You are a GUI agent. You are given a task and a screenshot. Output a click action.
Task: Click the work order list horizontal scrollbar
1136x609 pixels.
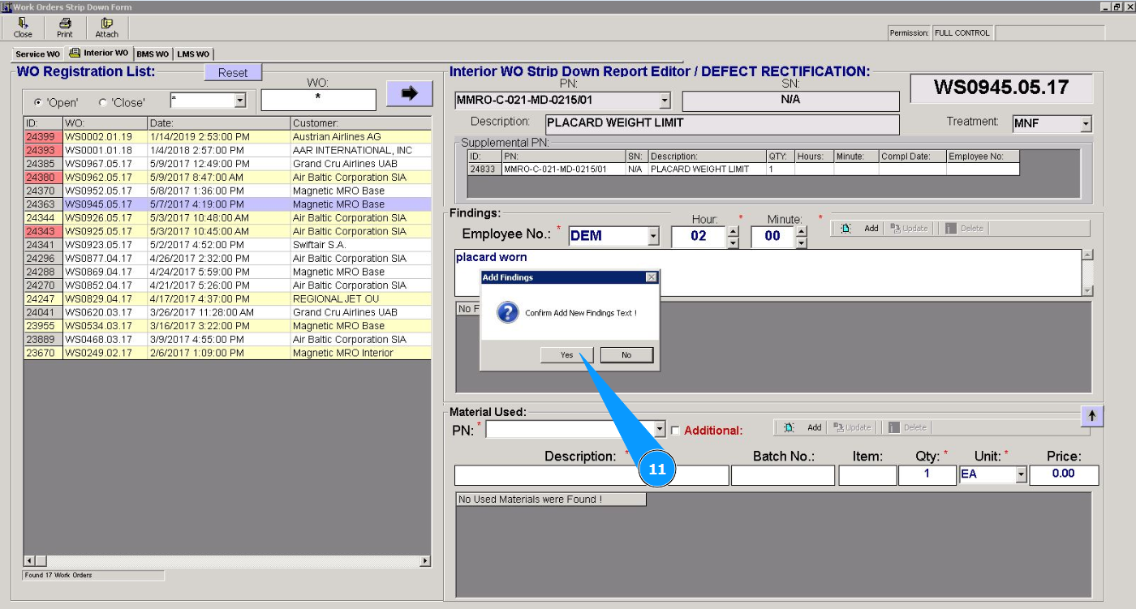point(227,561)
